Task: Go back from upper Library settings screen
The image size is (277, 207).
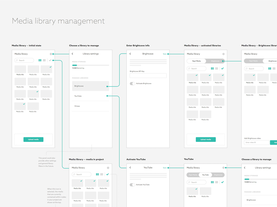Action: pyautogui.click(x=72, y=54)
